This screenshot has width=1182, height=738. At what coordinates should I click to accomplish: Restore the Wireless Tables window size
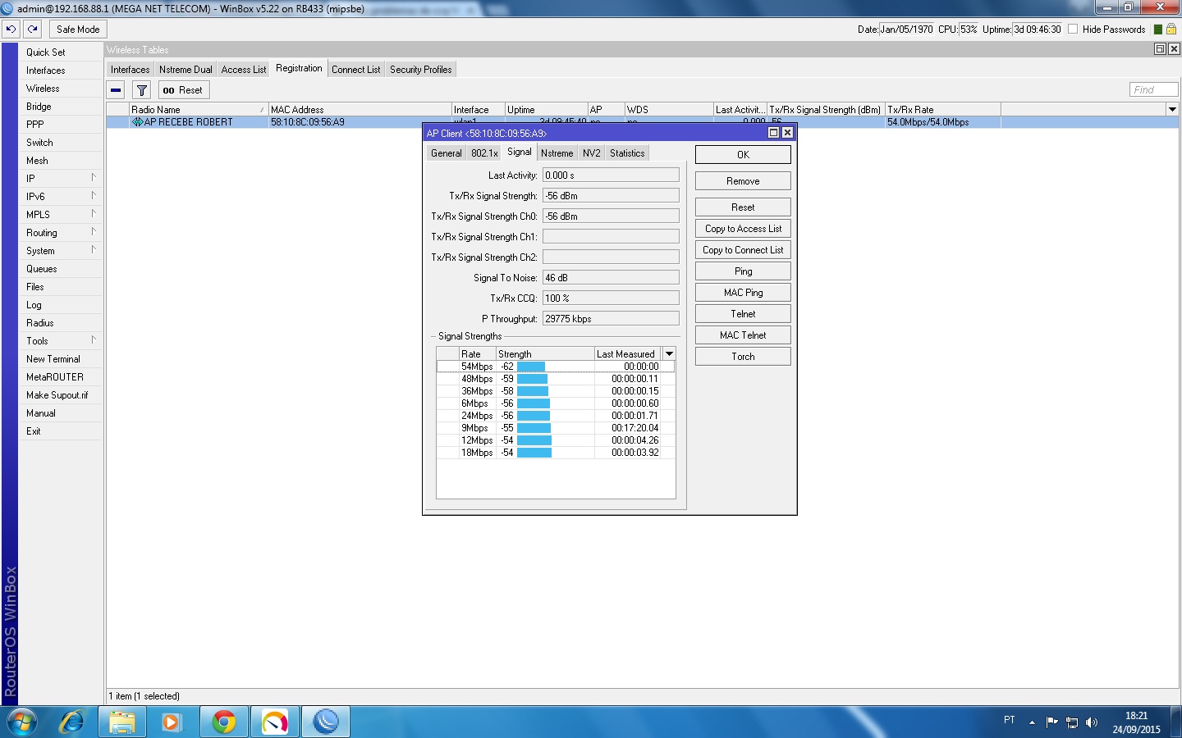tap(1160, 49)
